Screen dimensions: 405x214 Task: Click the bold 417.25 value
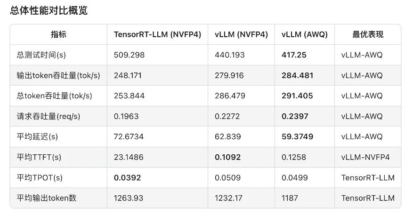294,55
